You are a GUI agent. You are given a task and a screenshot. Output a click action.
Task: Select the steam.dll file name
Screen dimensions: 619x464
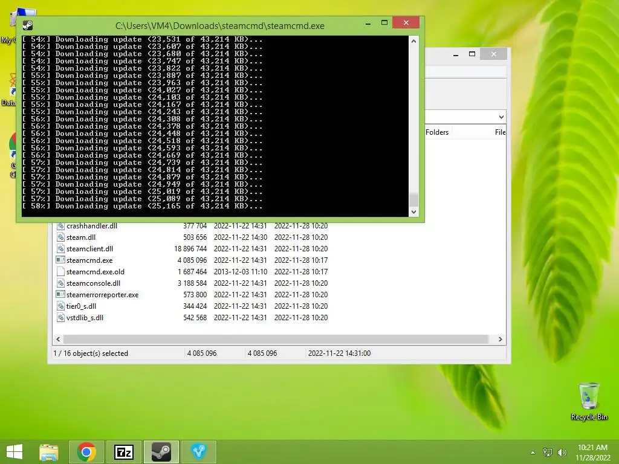pos(81,237)
